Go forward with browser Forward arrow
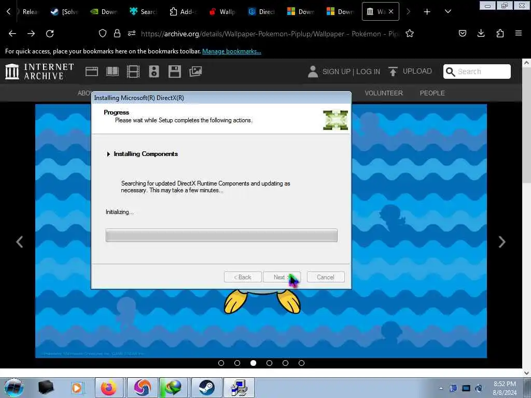 [x=31, y=34]
